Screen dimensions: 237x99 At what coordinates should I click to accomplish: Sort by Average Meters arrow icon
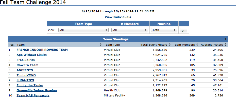225,45
